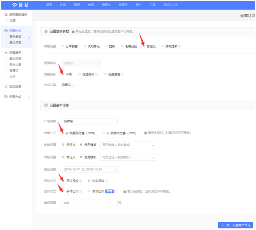Open the 常用地域 region template dropdown
The image size is (256, 230).
128,145
